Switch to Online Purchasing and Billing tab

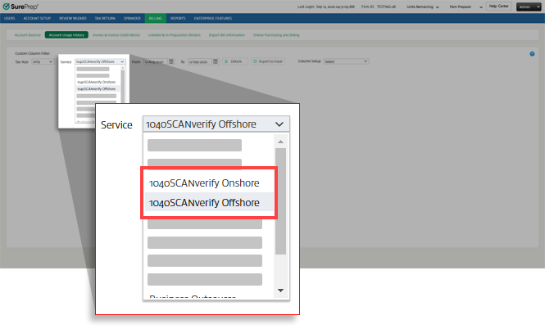pyautogui.click(x=276, y=35)
